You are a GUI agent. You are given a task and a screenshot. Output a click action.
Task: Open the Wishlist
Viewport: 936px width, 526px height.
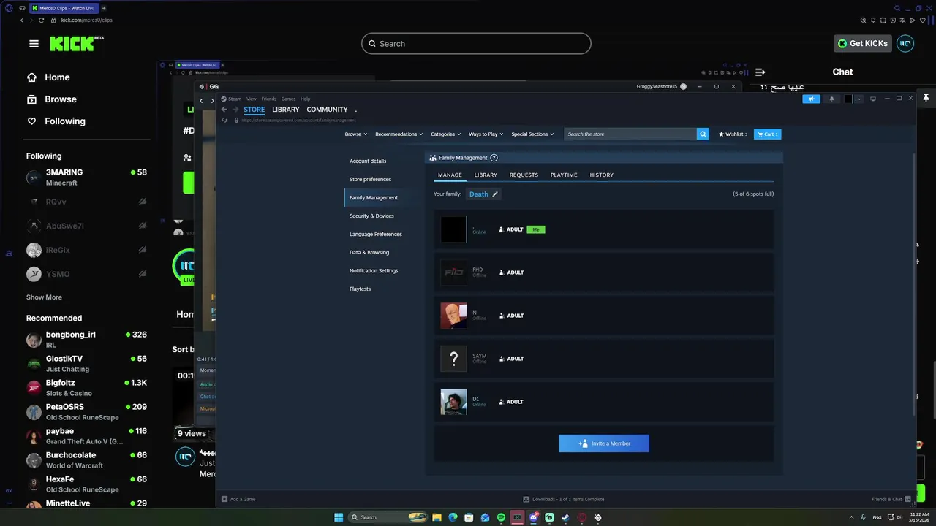click(733, 134)
